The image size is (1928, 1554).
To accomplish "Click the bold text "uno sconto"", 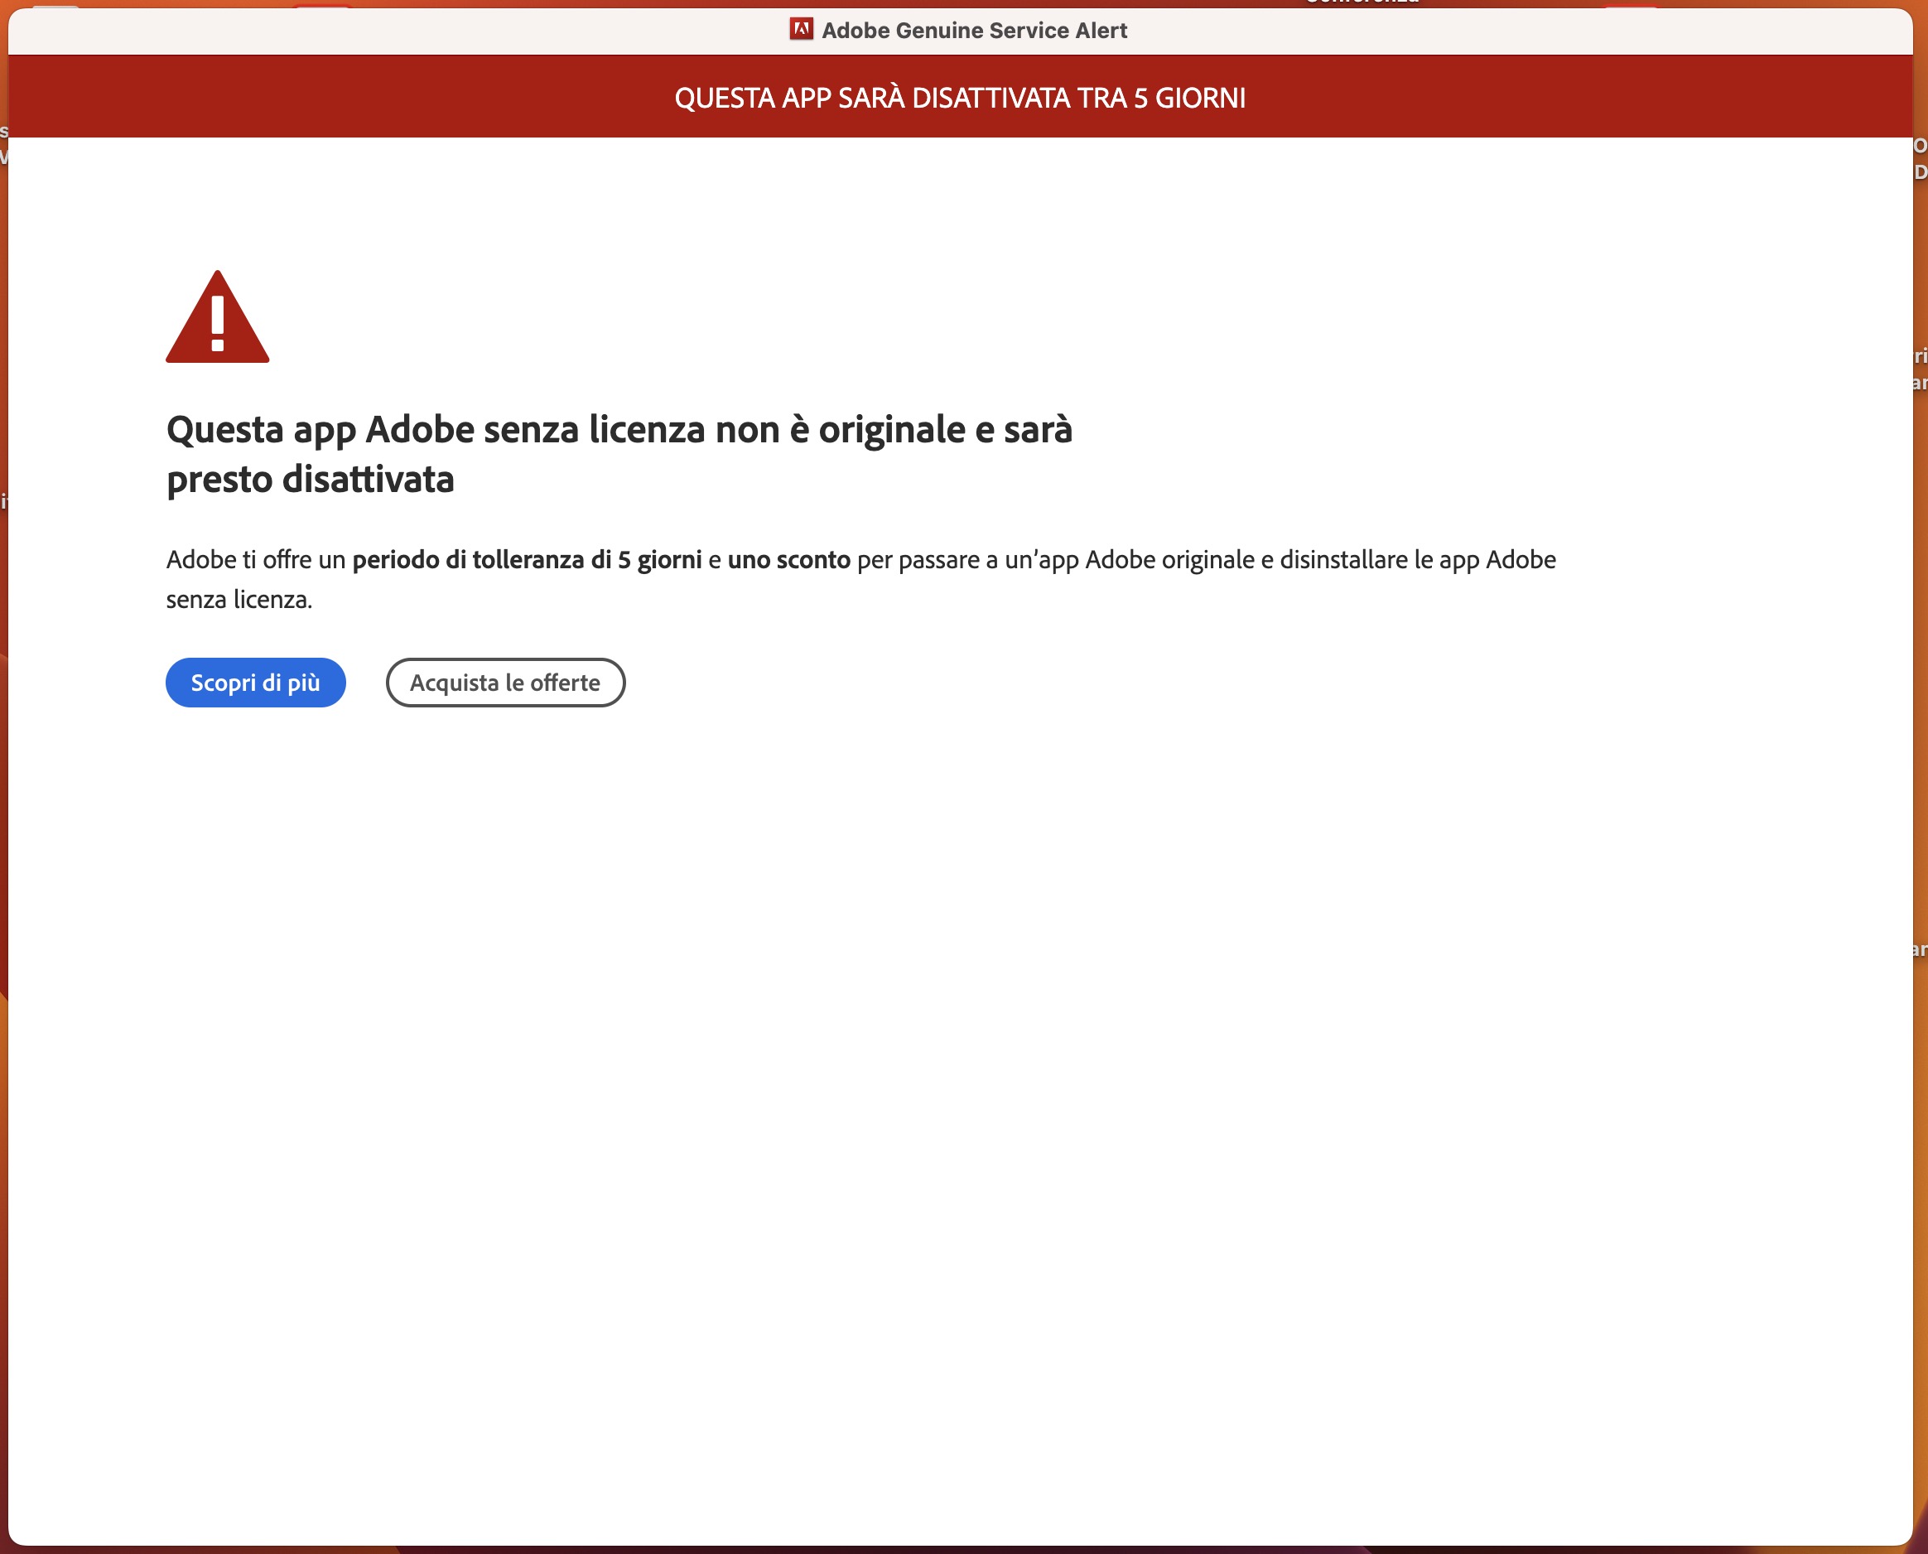I will pyautogui.click(x=788, y=559).
